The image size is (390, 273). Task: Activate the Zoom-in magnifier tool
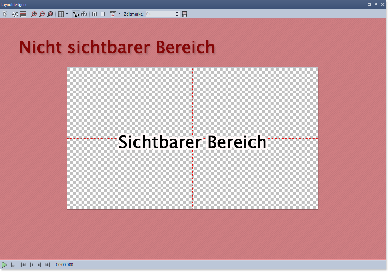click(x=34, y=14)
